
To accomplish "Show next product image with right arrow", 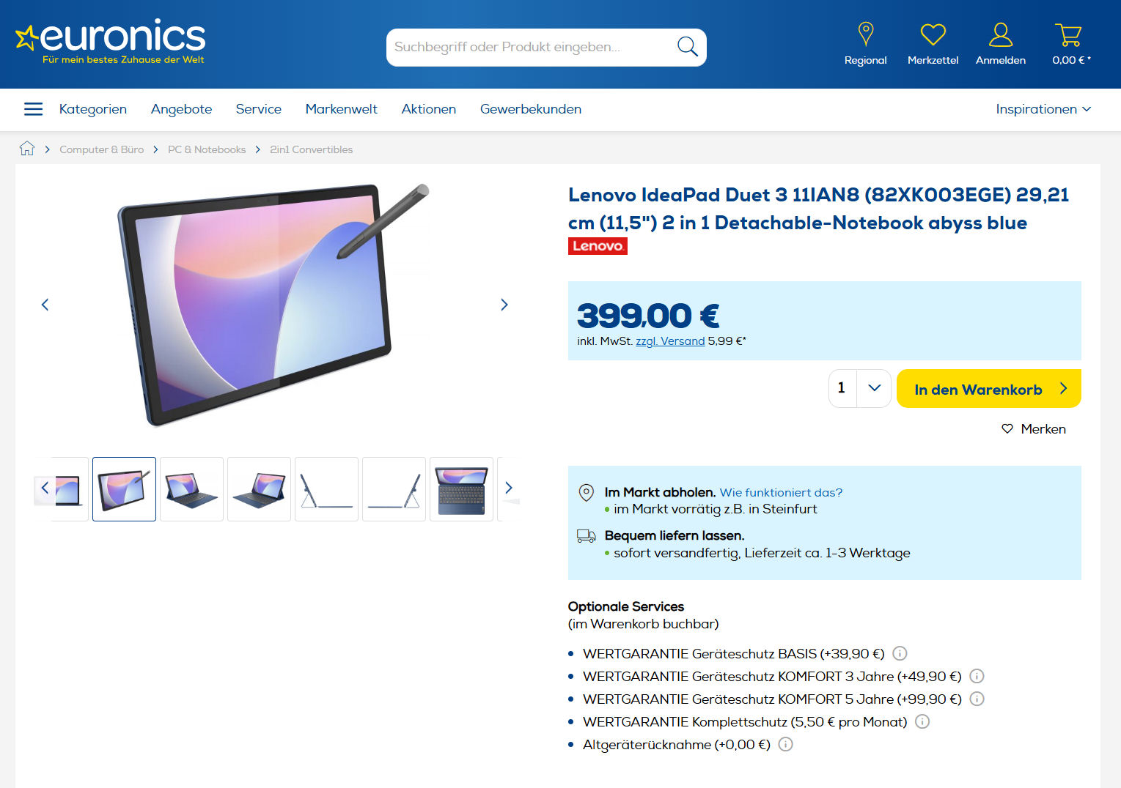I will tap(504, 305).
